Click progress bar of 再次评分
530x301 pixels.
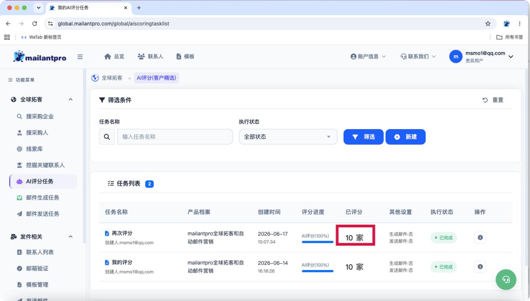pos(318,242)
